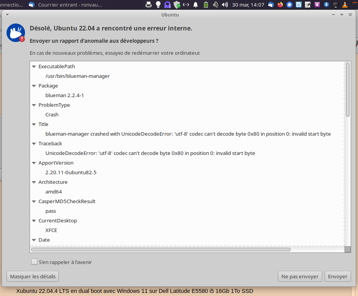Select the blueman 2.2.4-1 value
Viewport: 358px width, 296px height.
coord(65,95)
